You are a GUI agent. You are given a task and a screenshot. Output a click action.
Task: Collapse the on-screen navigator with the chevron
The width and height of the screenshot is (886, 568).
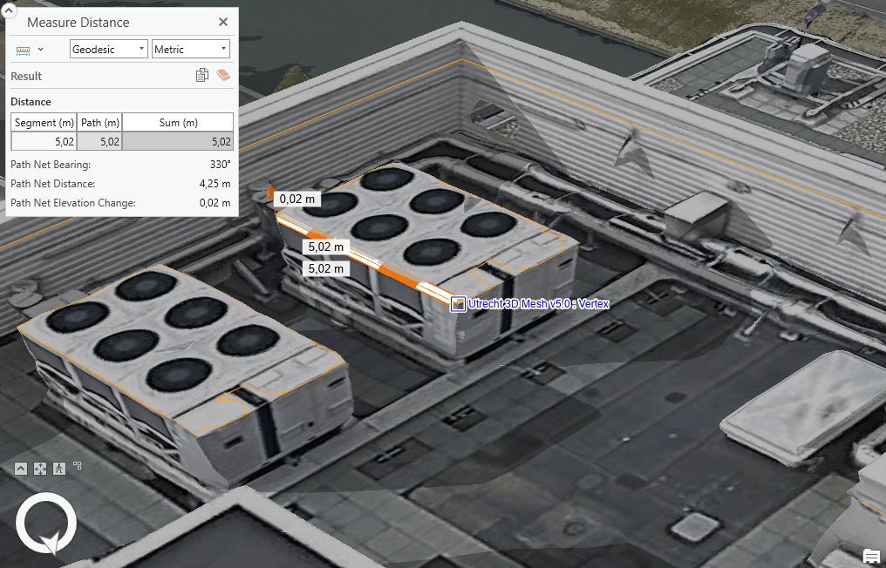pyautogui.click(x=21, y=468)
